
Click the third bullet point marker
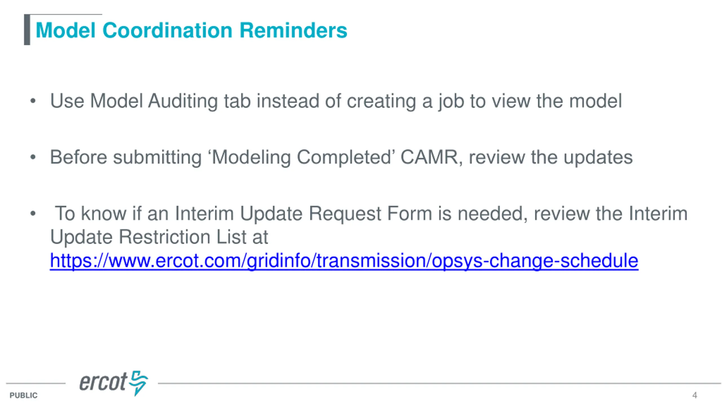33,213
